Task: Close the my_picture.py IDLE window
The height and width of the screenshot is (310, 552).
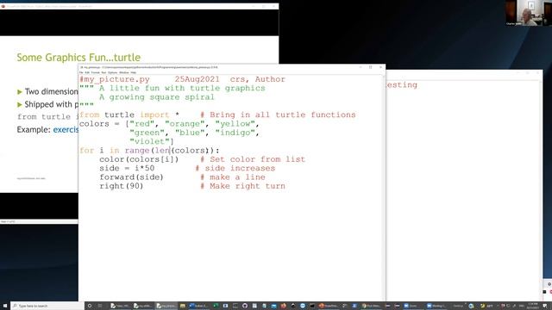Action: tap(380, 67)
